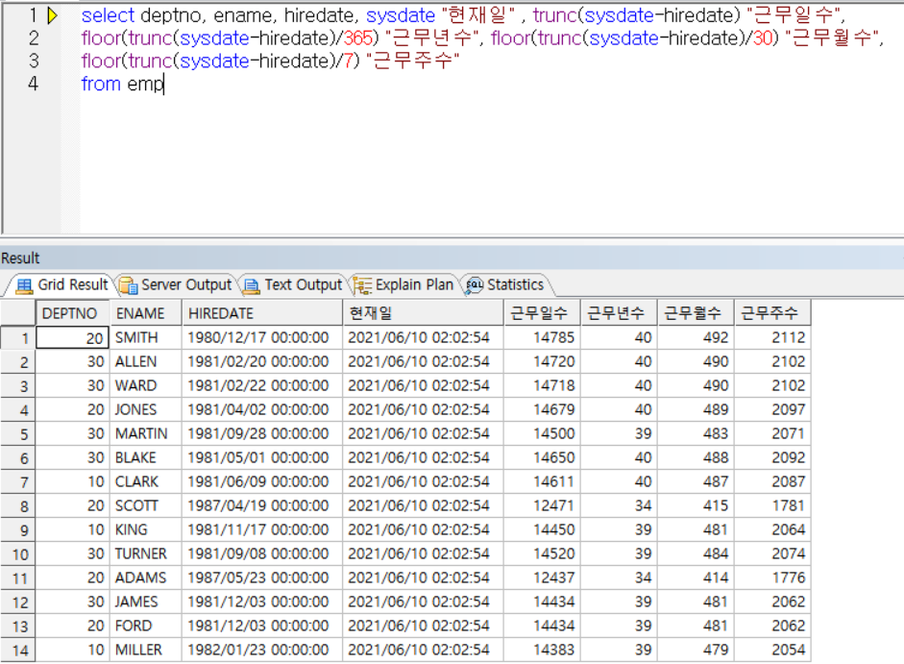Click the JONES name cell
Viewport: 904px width, 664px height.
pyautogui.click(x=146, y=409)
